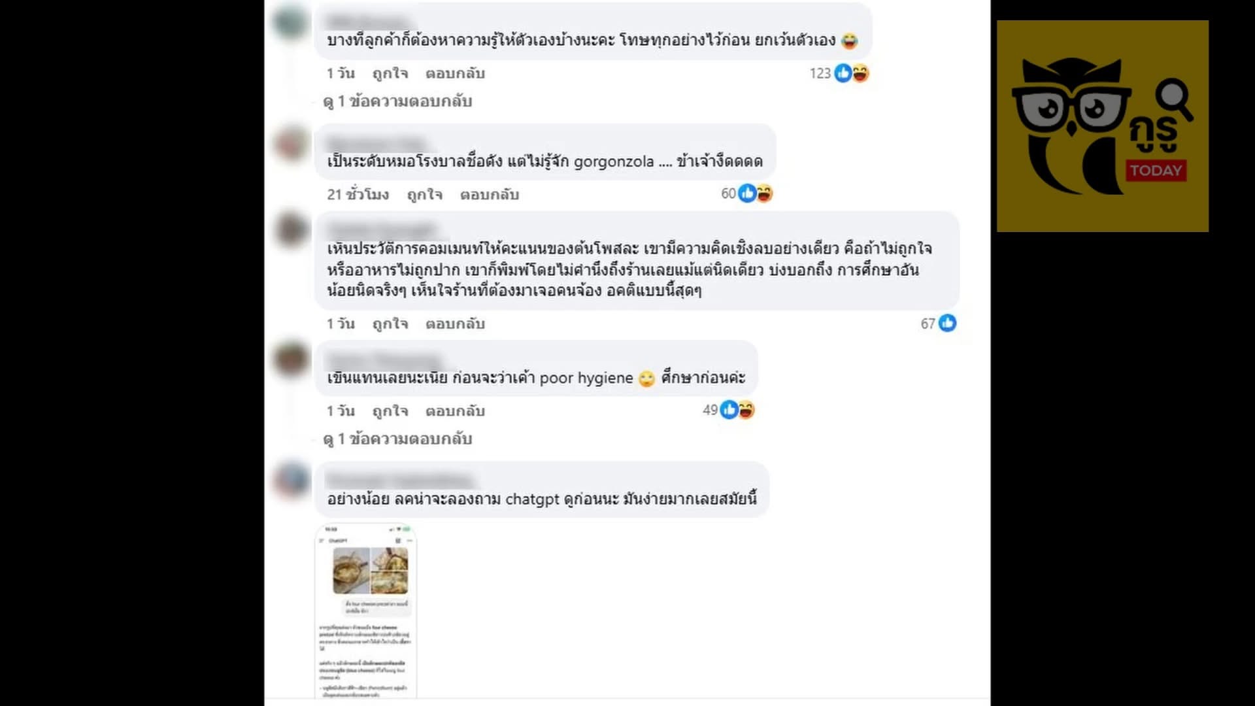The width and height of the screenshot is (1255, 706).
Task: Click ถูกใจ under the first comment
Action: coord(390,74)
